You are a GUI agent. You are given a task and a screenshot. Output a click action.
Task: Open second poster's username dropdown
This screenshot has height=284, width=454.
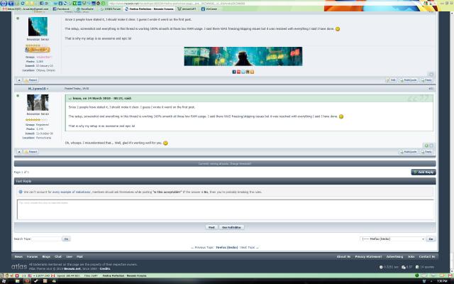pos(38,89)
